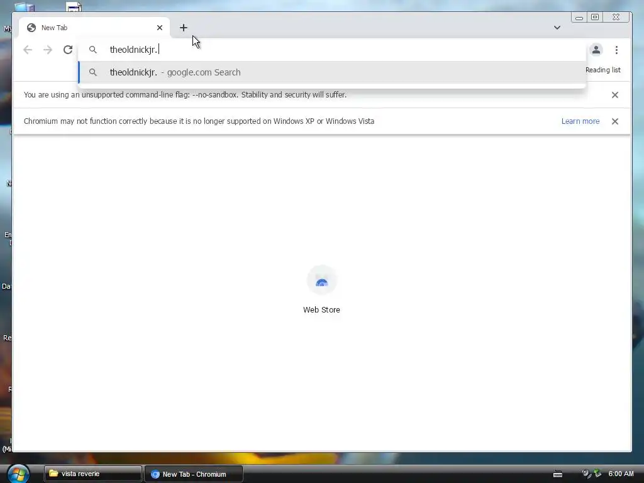
Task: Click the search icon in the address bar
Action: [x=93, y=50]
